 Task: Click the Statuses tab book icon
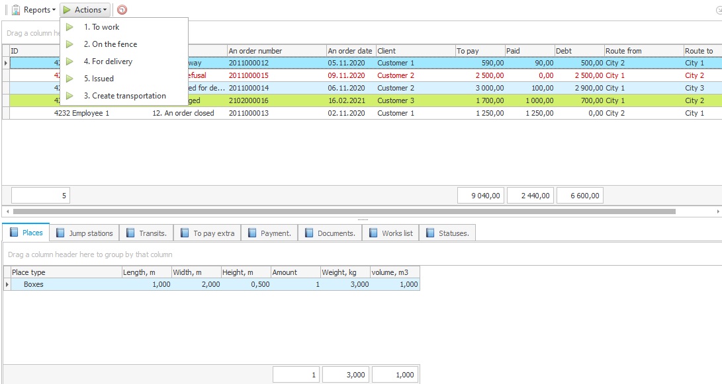[x=430, y=233]
